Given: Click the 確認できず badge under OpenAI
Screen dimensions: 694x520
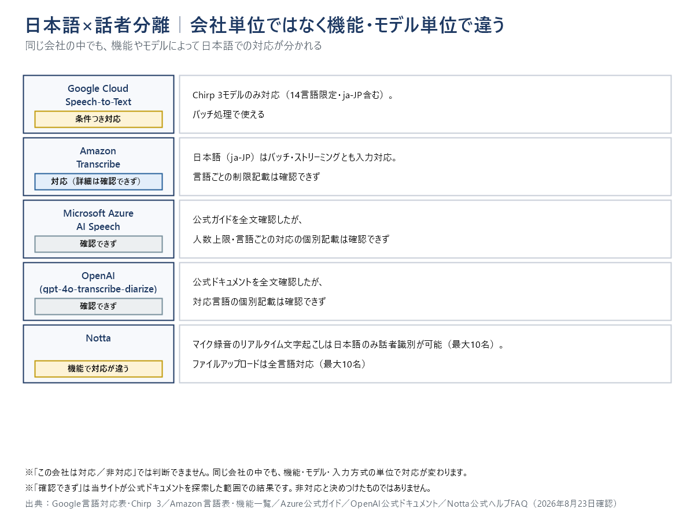Looking at the screenshot, I should coord(98,306).
